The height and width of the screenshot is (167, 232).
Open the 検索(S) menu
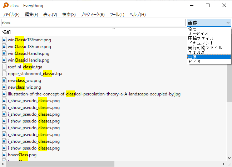pos(69,15)
